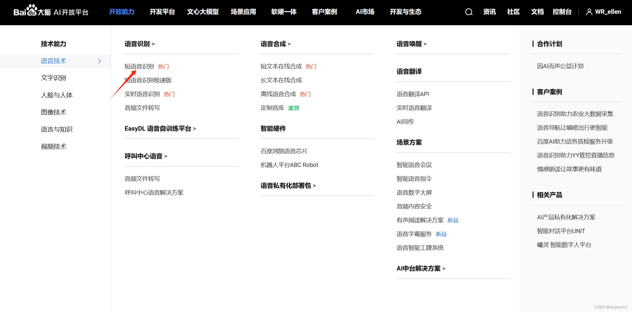This screenshot has width=632, height=312.
Task: Expand the 语音技术 chevron arrow
Action: coord(100,61)
